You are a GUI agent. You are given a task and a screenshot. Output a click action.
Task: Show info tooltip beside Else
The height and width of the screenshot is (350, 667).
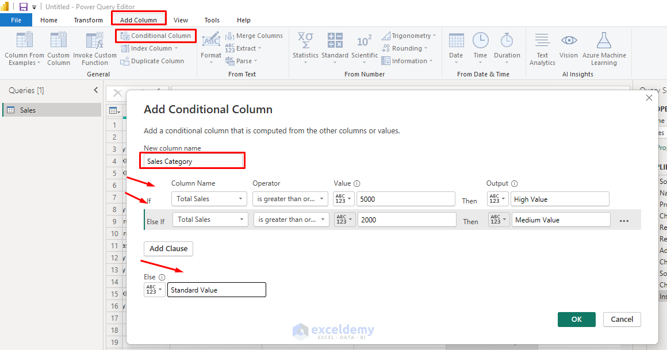162,277
